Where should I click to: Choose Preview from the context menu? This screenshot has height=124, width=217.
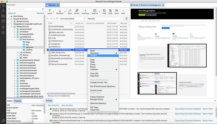(94, 55)
